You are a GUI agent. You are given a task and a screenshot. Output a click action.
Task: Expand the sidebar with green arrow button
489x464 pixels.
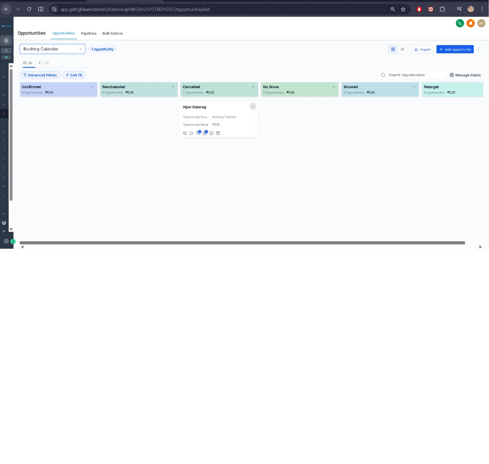(x=13, y=241)
